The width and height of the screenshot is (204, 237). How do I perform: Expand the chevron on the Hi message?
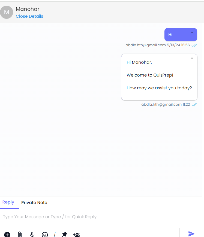coord(192,32)
